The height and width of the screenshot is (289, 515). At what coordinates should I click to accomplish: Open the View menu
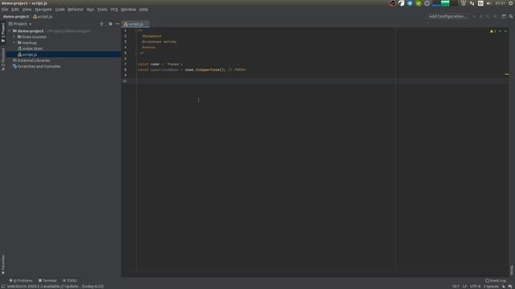point(27,10)
